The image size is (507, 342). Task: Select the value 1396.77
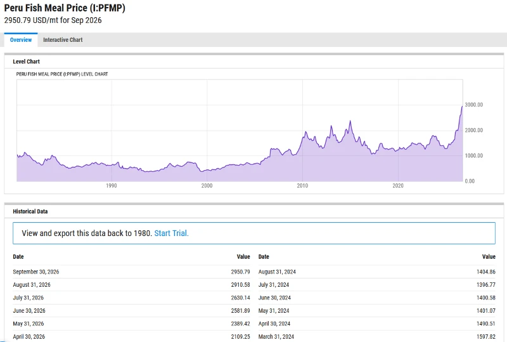point(486,285)
